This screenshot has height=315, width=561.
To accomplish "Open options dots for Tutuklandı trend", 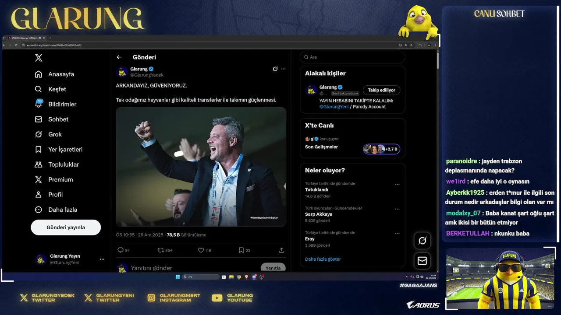I will (397, 185).
